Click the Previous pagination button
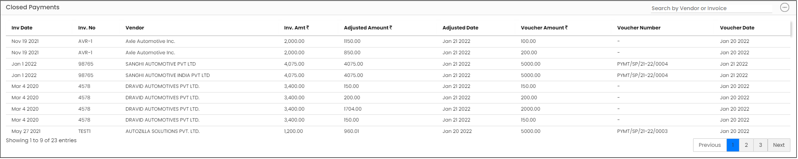Viewport: 798px width, 159px height. pos(710,145)
